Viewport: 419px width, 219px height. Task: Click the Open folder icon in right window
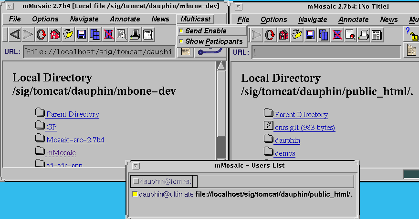pyautogui.click(x=297, y=35)
